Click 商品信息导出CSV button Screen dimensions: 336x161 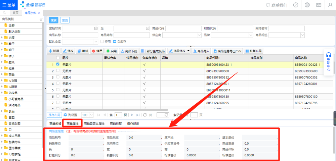tap(227, 51)
